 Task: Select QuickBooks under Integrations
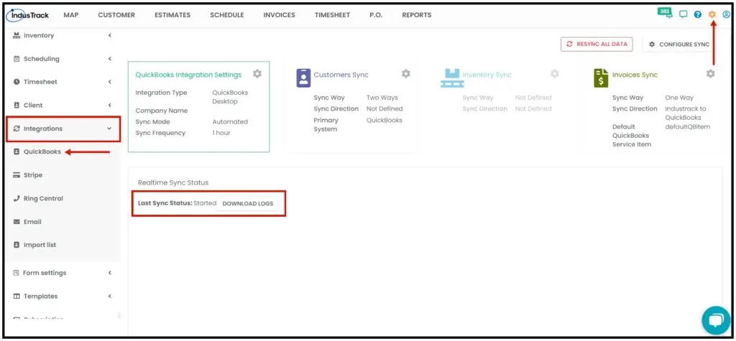coord(42,152)
